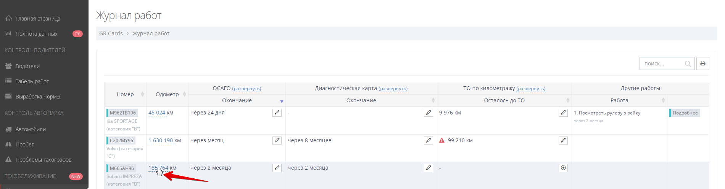Go to Автомобили sidebar section

point(31,129)
